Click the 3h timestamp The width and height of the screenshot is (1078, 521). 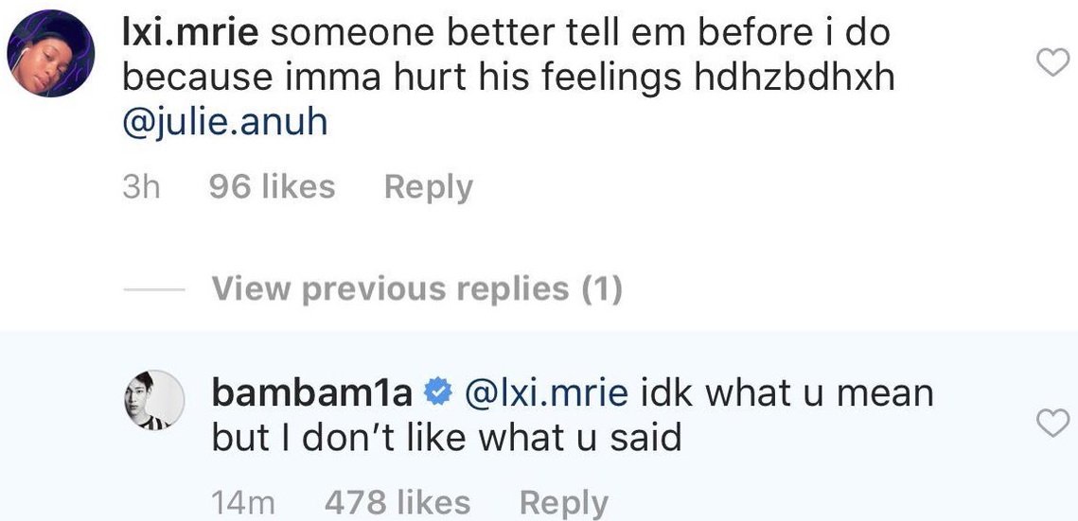(142, 186)
